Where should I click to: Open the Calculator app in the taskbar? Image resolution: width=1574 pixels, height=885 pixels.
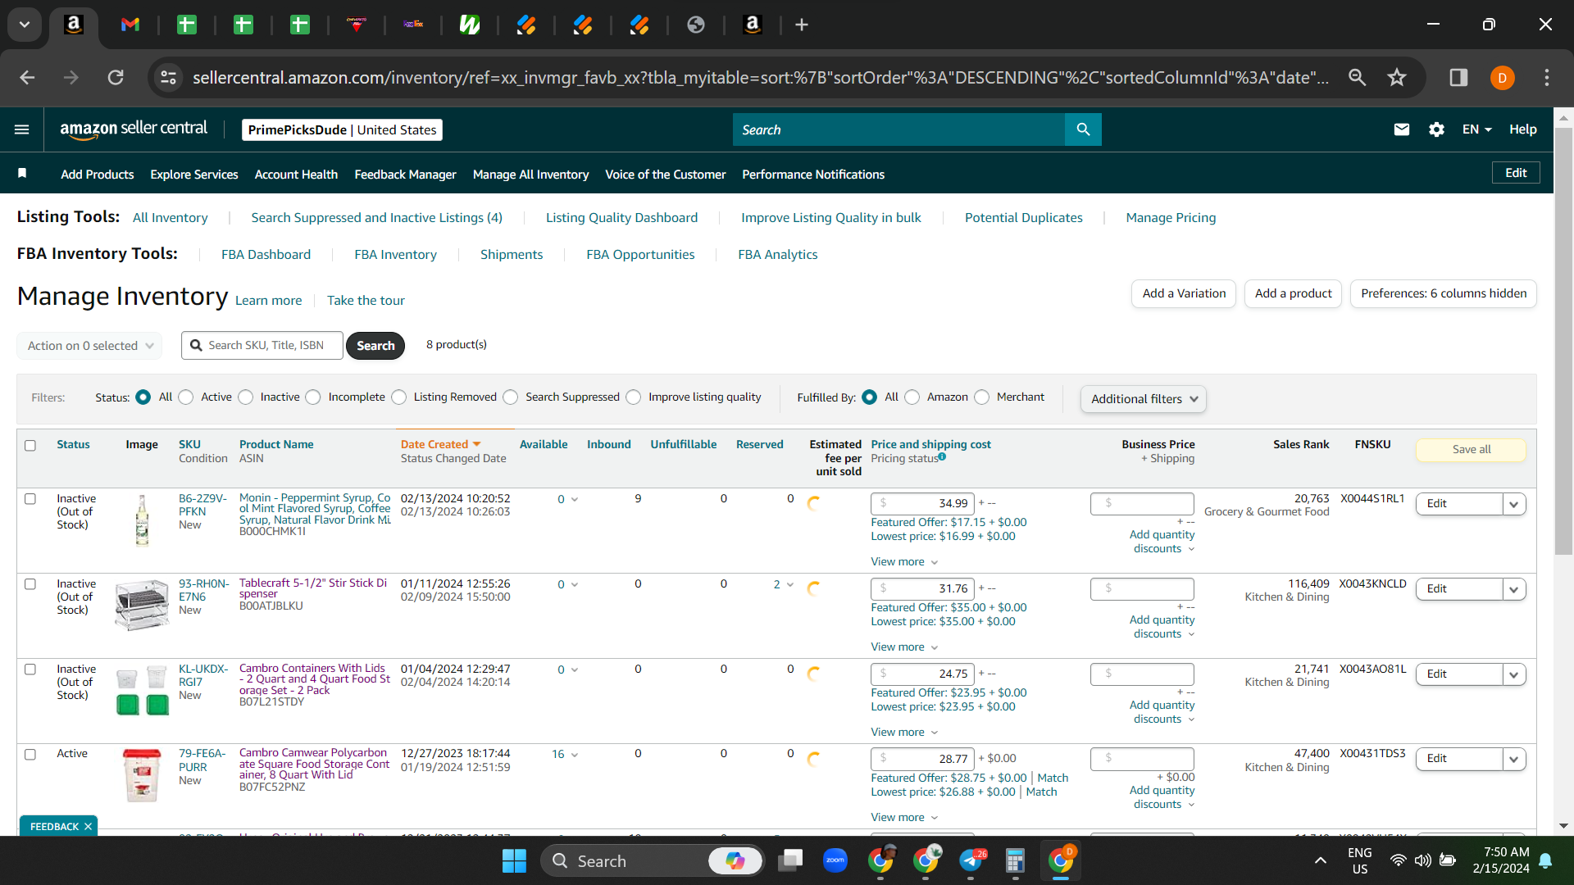[x=1015, y=860]
